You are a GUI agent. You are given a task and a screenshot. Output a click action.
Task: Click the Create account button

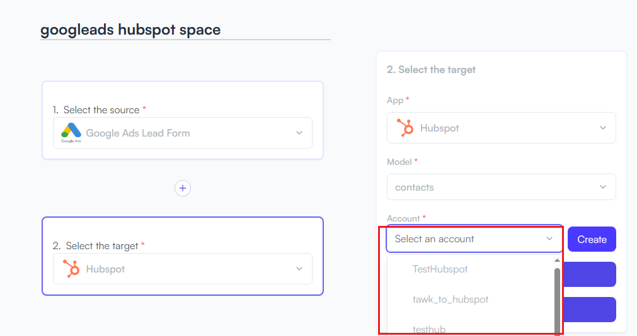592,240
